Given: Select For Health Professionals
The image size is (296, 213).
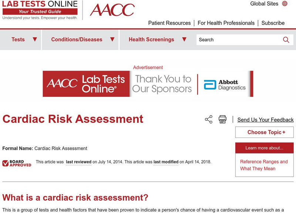Looking at the screenshot, I should (226, 23).
